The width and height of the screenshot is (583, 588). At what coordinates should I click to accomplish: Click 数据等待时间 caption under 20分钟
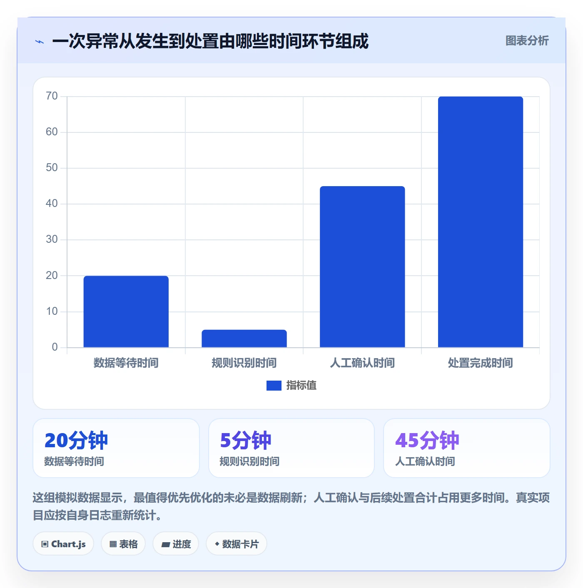(74, 461)
